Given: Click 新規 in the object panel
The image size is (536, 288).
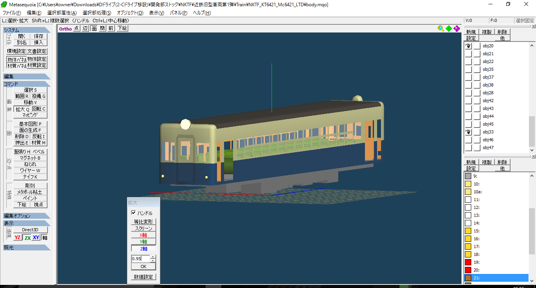Looking at the screenshot, I should (x=471, y=32).
